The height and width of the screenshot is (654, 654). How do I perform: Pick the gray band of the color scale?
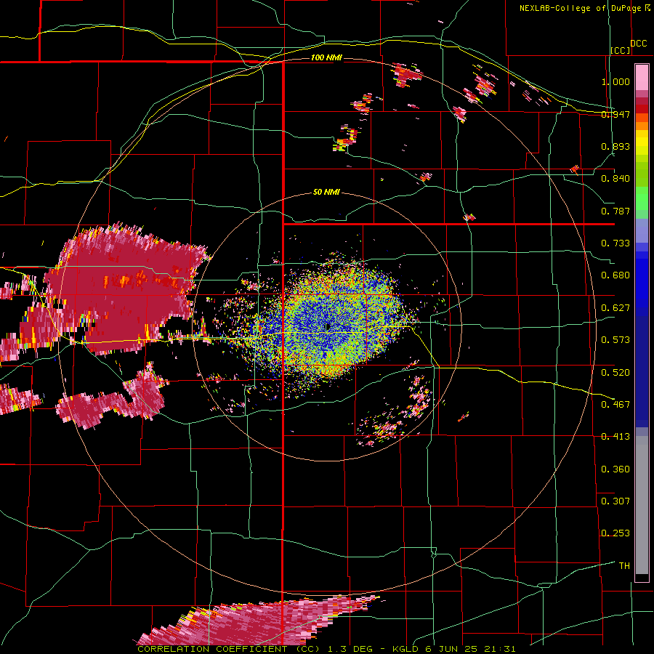[642, 505]
